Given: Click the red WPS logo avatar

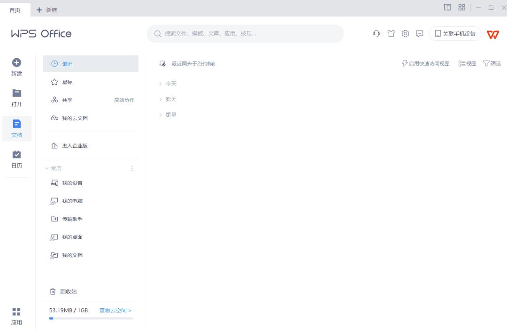Looking at the screenshot, I should 493,34.
